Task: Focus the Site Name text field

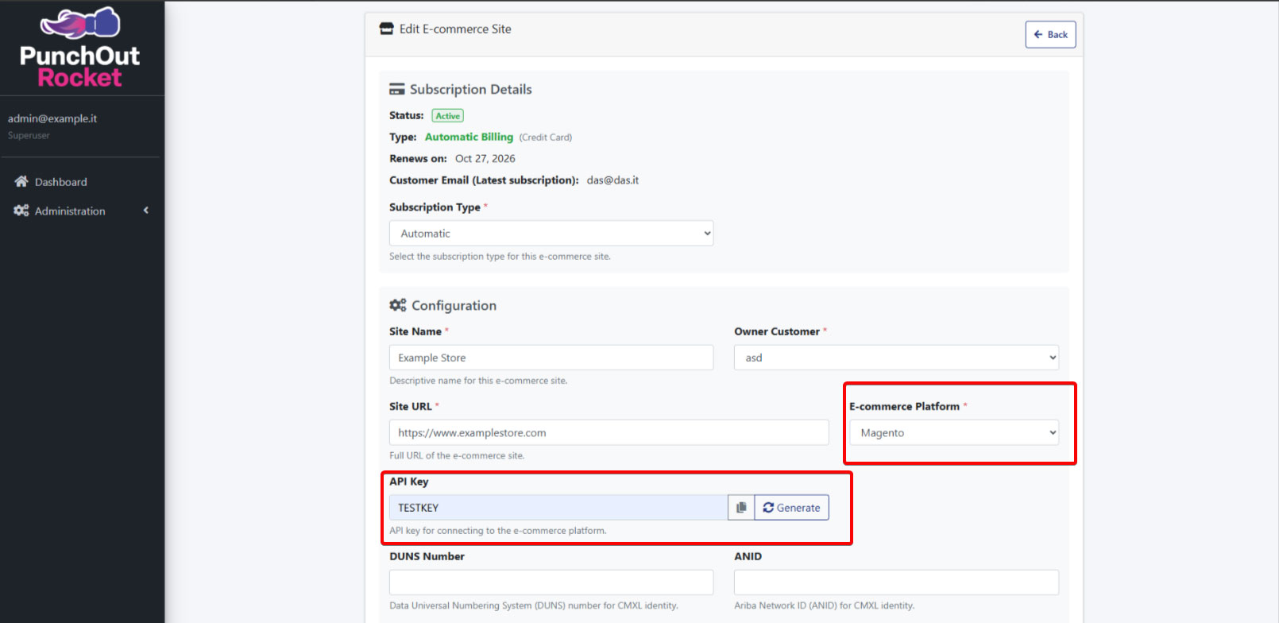Action: (551, 358)
